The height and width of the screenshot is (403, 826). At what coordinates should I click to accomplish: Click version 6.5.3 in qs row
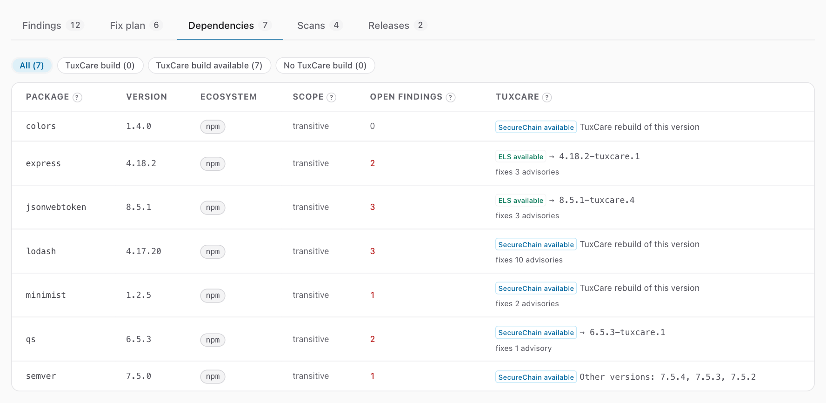[139, 339]
